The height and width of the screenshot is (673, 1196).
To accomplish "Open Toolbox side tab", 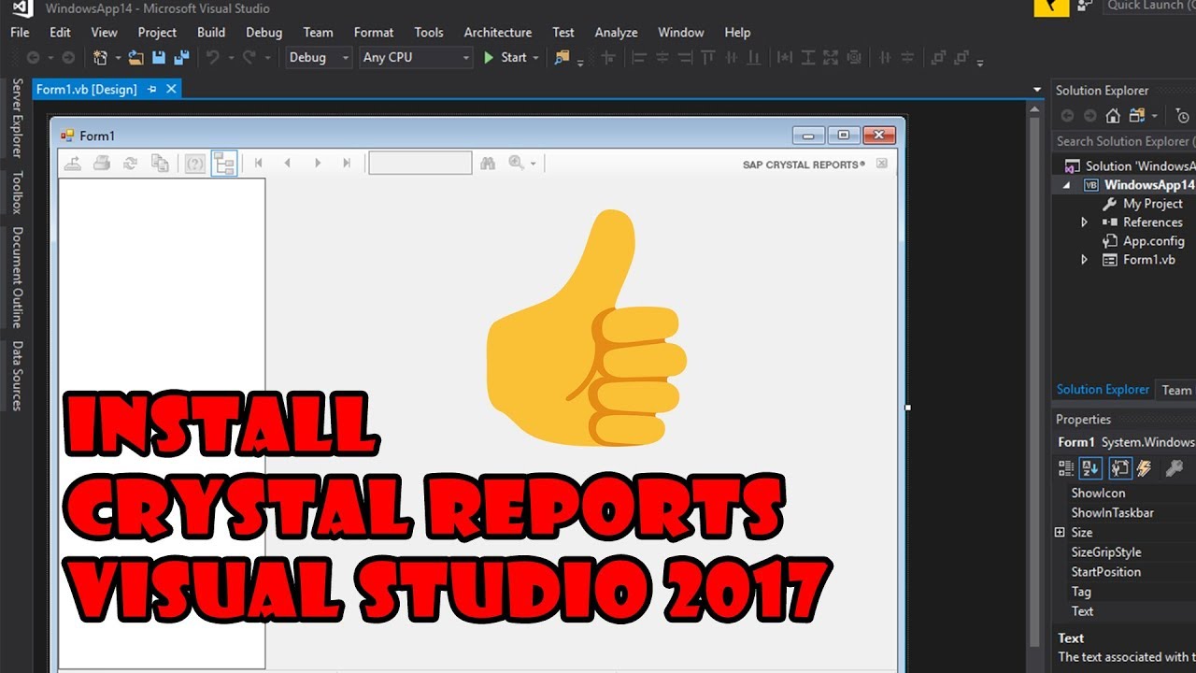I will coord(17,193).
